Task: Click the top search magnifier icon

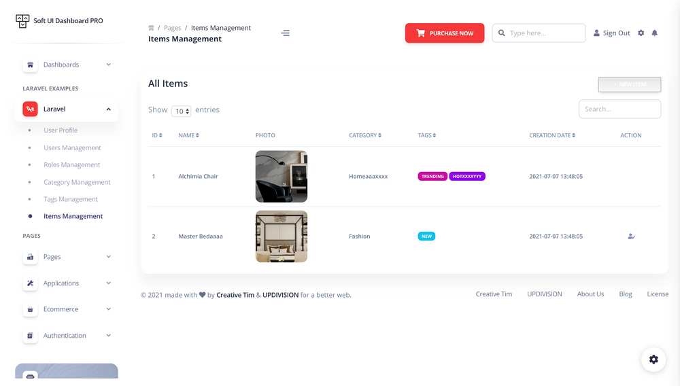Action: click(x=501, y=33)
